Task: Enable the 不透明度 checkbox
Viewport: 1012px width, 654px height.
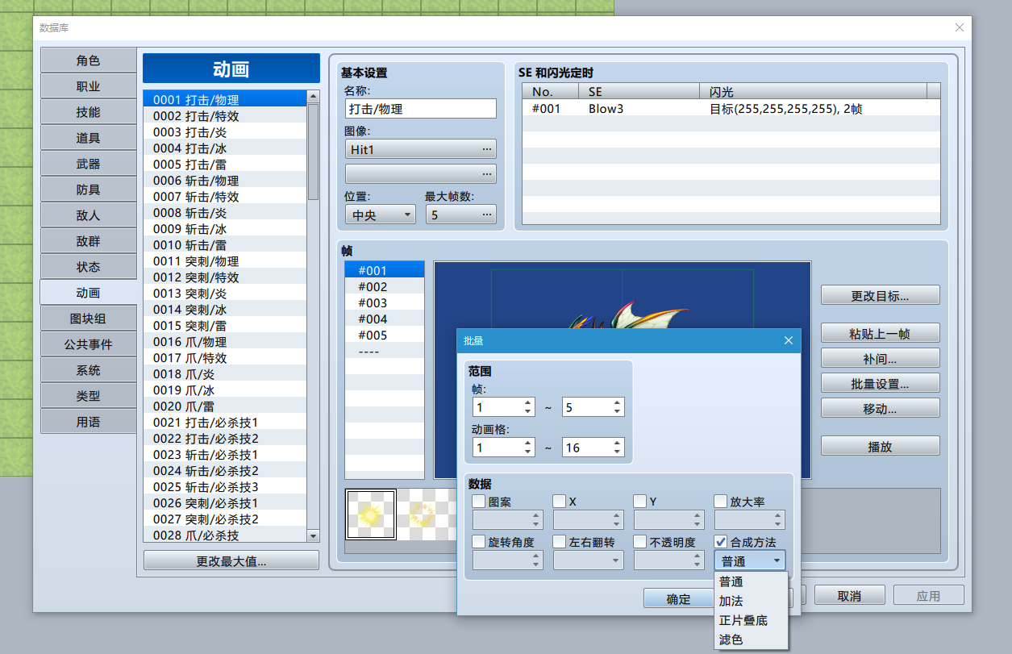Action: point(640,542)
